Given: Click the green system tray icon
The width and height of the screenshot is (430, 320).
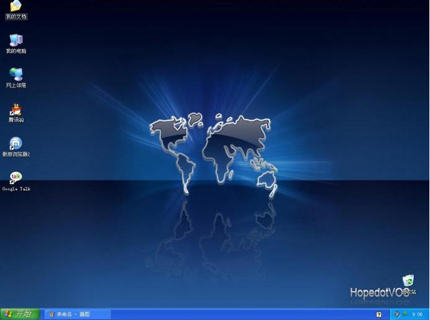Looking at the screenshot, I should [x=405, y=314].
